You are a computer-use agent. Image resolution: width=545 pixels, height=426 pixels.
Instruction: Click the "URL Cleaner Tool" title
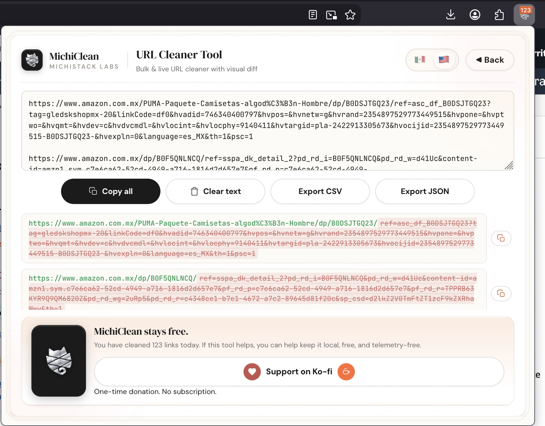pyautogui.click(x=179, y=55)
